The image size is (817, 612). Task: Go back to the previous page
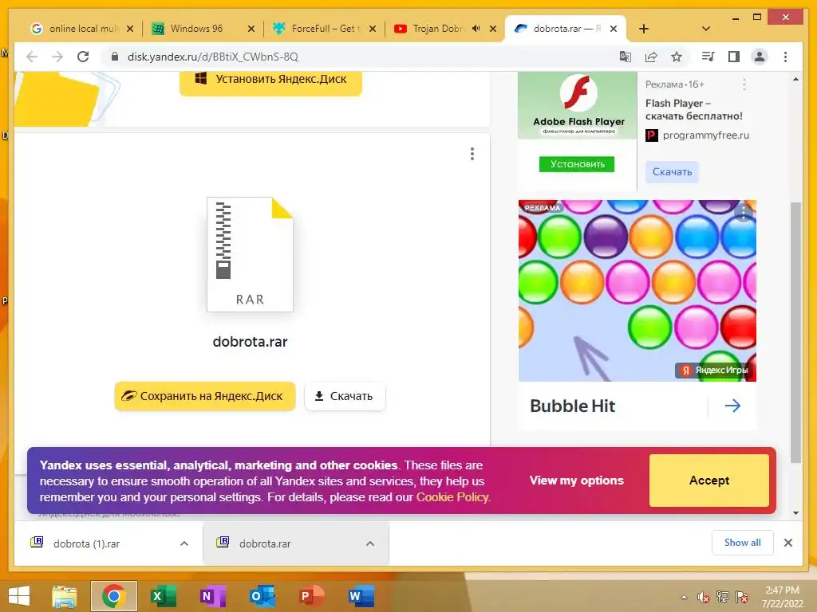(32, 57)
